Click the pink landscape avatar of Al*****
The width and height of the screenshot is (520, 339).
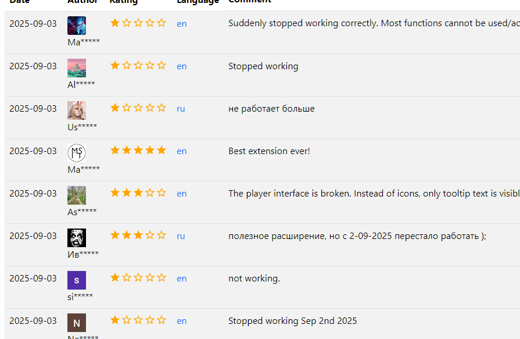(77, 68)
